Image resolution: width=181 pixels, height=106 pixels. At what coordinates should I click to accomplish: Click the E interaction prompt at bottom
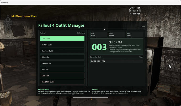click(x=91, y=99)
